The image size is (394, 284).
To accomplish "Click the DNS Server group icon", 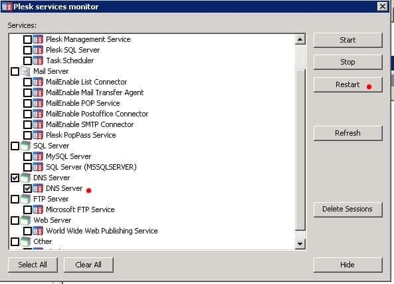I will 25,178.
